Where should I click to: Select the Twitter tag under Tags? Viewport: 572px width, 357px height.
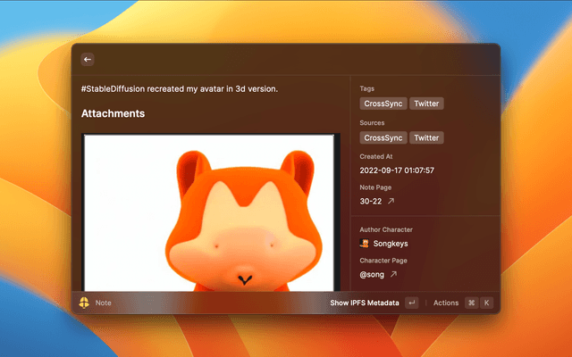[426, 104]
